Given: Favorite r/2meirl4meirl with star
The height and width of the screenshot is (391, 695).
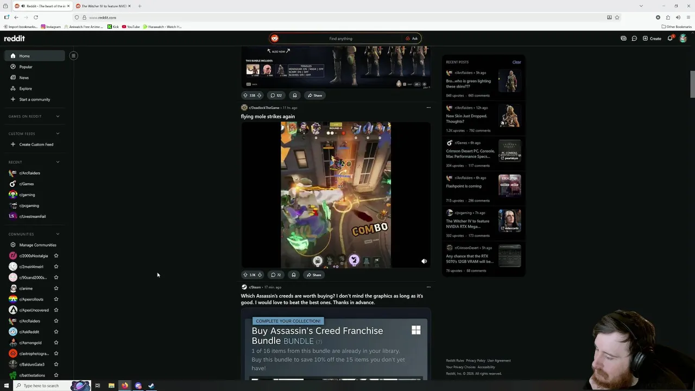Looking at the screenshot, I should pyautogui.click(x=56, y=267).
